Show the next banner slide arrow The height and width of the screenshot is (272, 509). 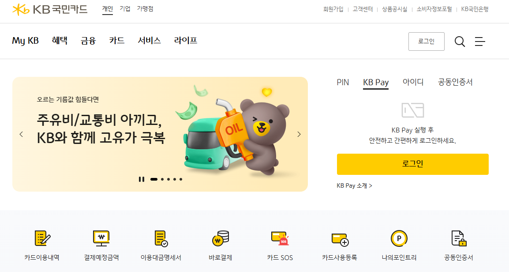click(299, 134)
